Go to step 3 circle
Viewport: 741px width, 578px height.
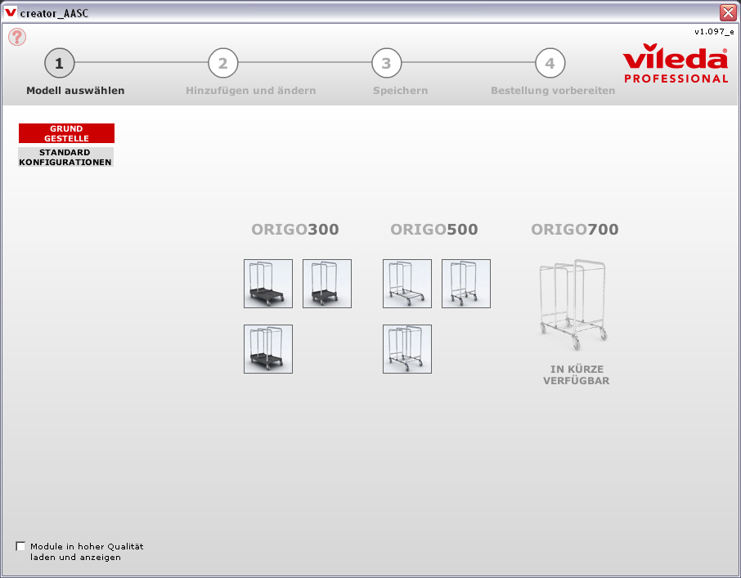(386, 63)
